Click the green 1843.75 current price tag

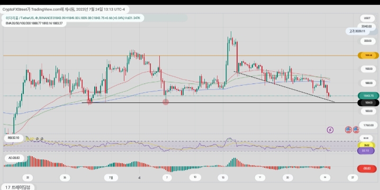tap(368, 96)
